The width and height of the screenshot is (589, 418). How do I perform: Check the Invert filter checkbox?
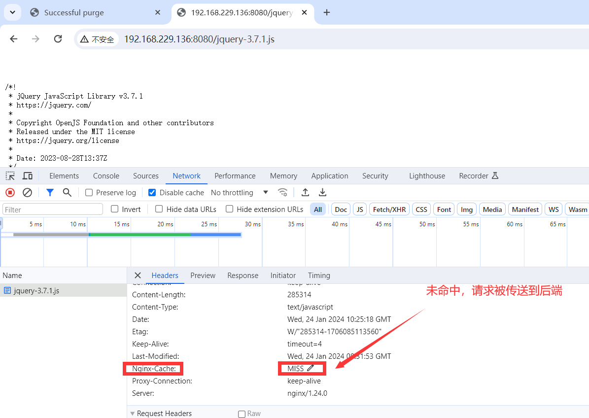[x=115, y=209]
